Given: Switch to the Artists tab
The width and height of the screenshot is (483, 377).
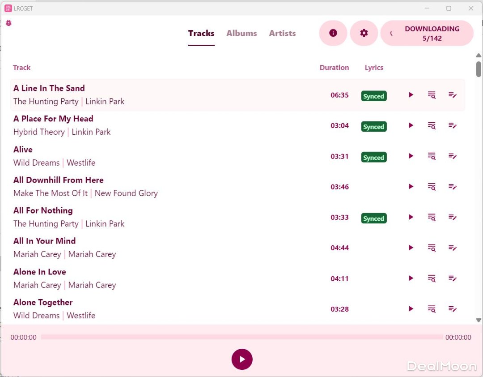Looking at the screenshot, I should (x=282, y=33).
